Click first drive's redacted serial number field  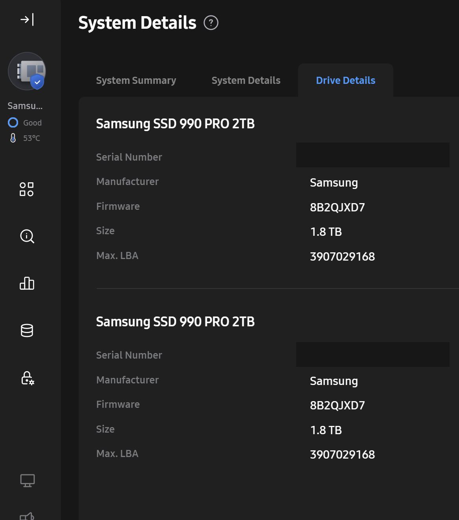point(373,155)
